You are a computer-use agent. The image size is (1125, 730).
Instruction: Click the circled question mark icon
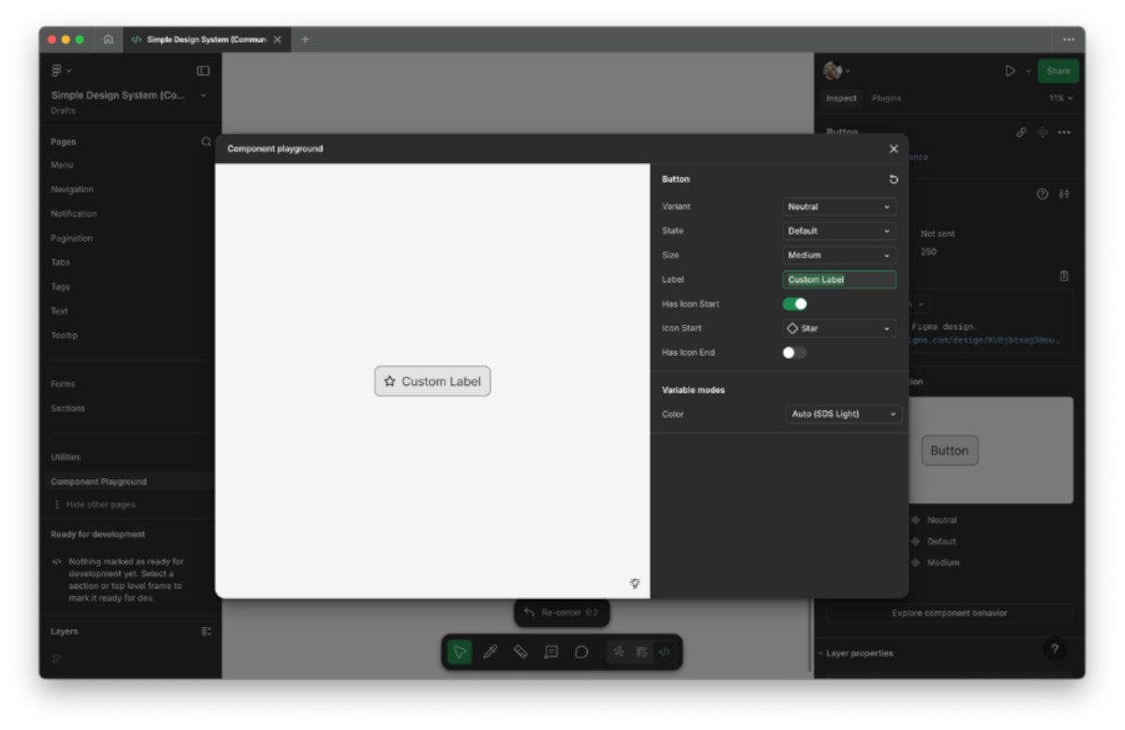point(1042,194)
